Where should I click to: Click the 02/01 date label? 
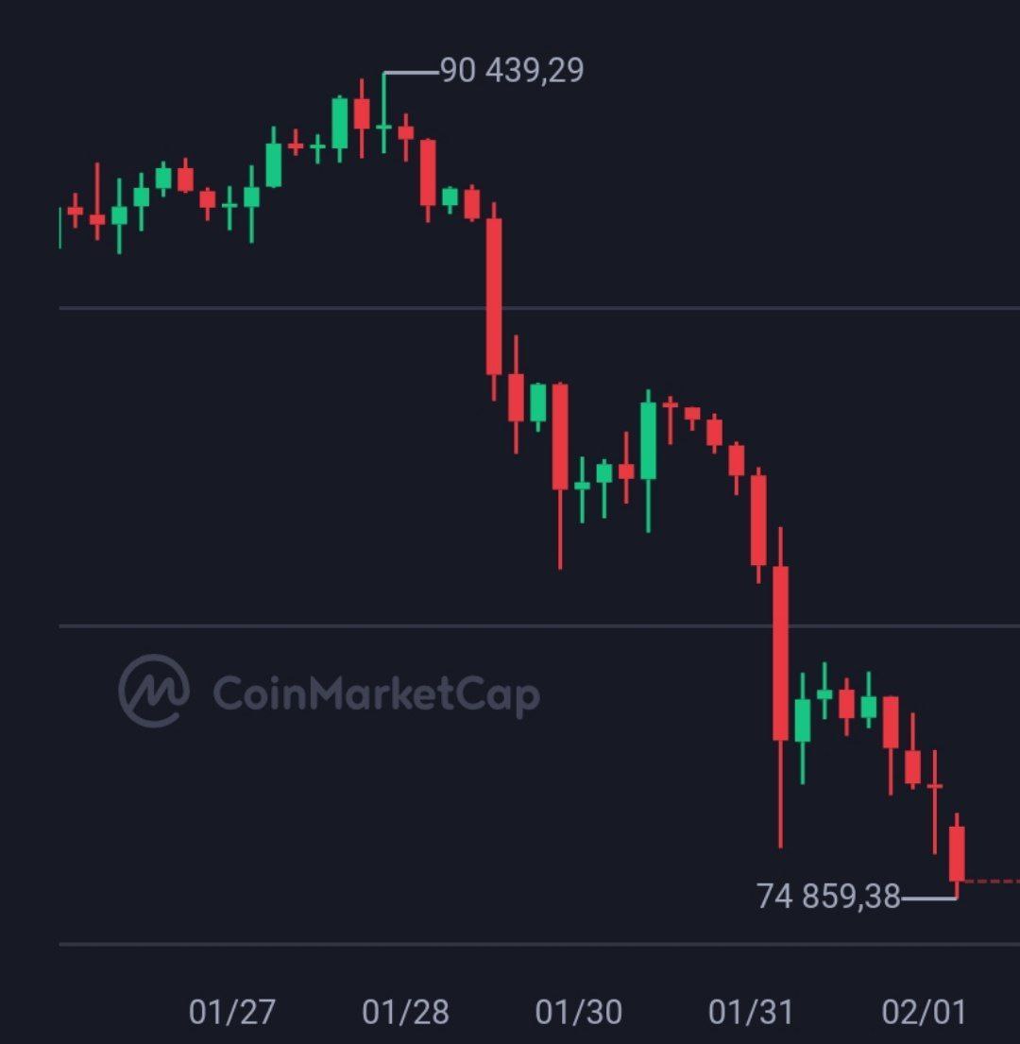[x=925, y=1012]
